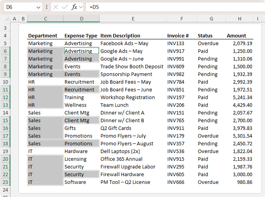Click the Name Box showing D6
Screen dimensions: 265x197
(23, 7)
